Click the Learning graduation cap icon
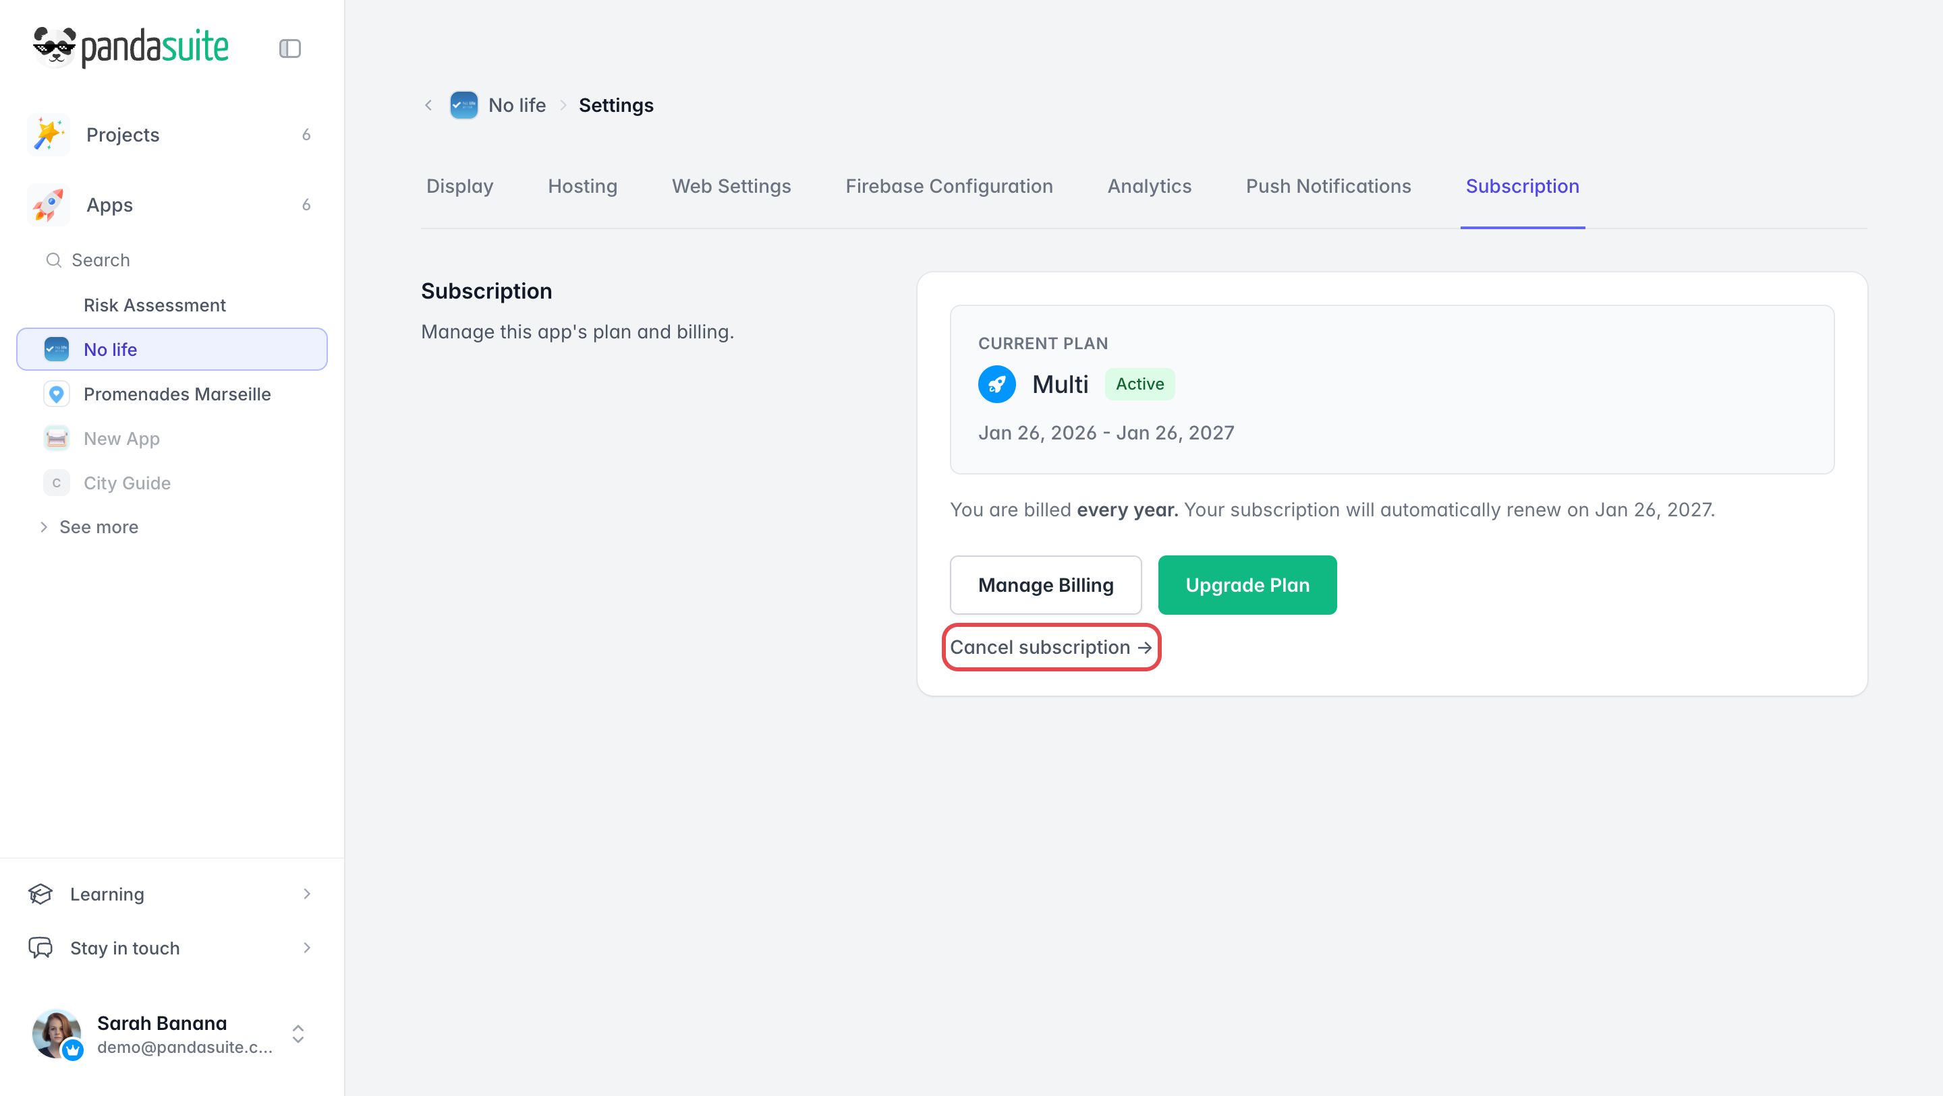 pos(40,894)
